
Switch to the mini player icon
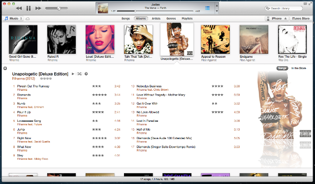pyautogui.click(x=305, y=3)
